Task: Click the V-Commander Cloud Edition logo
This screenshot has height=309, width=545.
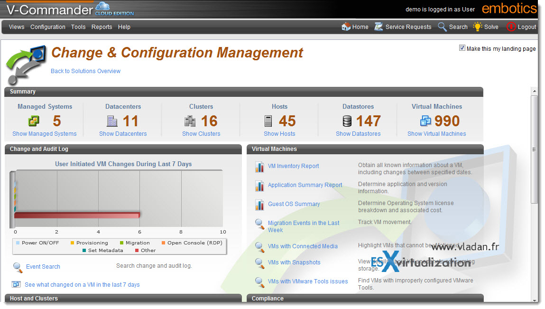Action: (70, 9)
